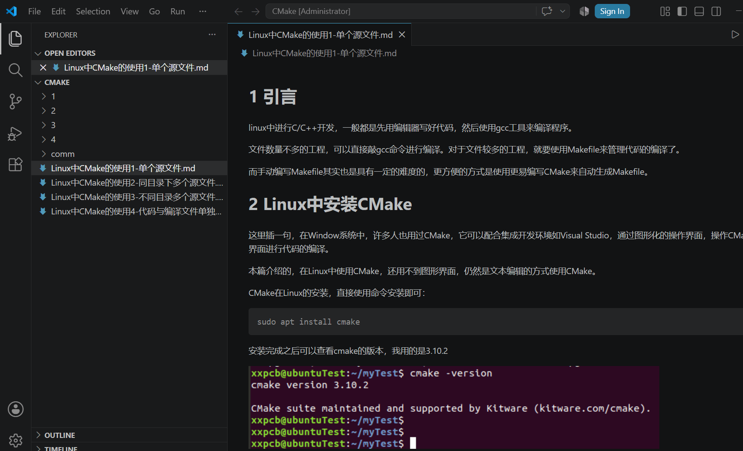This screenshot has width=743, height=451.
Task: Click the breadcrumb Linux中CMake的使用1-单个源文件.md
Action: [324, 53]
